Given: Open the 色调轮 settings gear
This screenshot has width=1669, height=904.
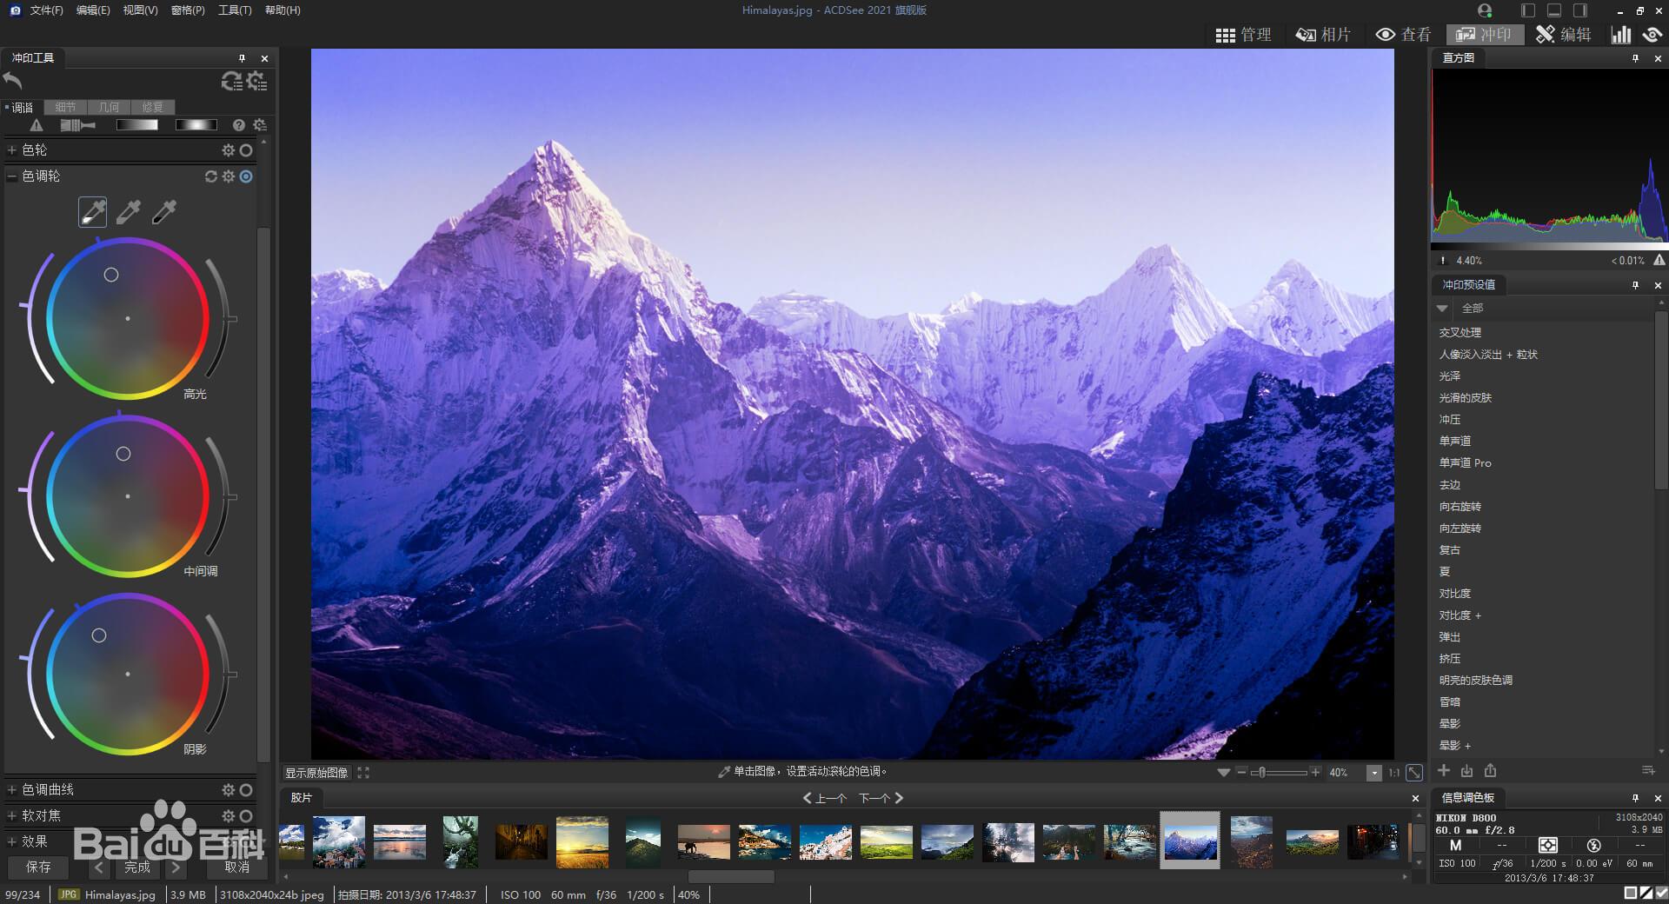Looking at the screenshot, I should (229, 176).
